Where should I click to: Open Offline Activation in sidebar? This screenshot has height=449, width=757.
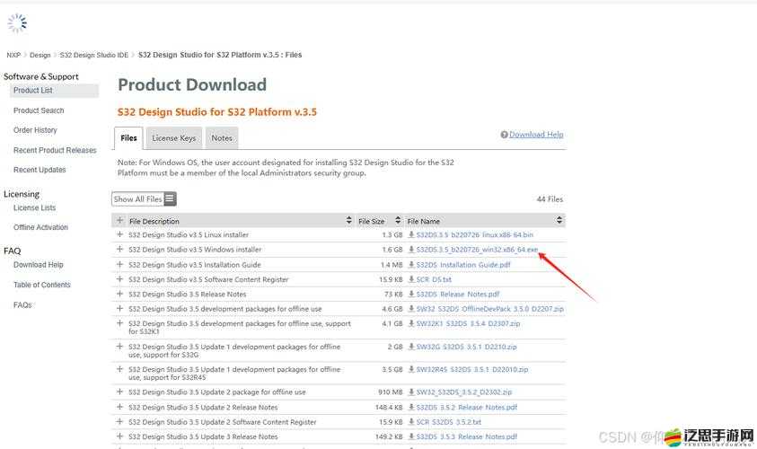point(40,227)
